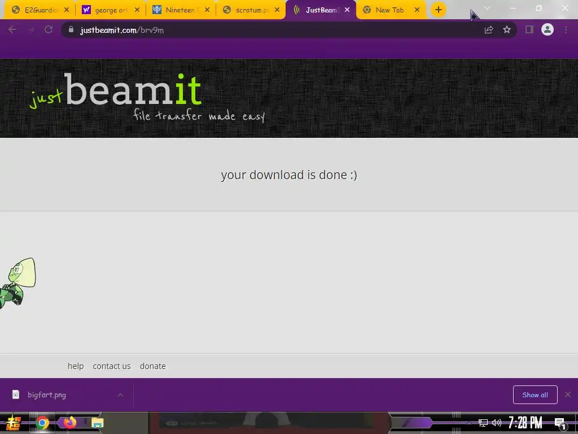
Task: Open the Chrome profile avatar
Action: pyautogui.click(x=548, y=29)
